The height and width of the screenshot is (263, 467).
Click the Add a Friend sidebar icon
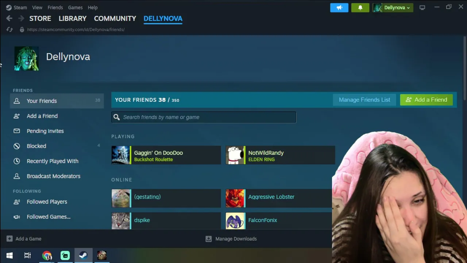point(17,116)
